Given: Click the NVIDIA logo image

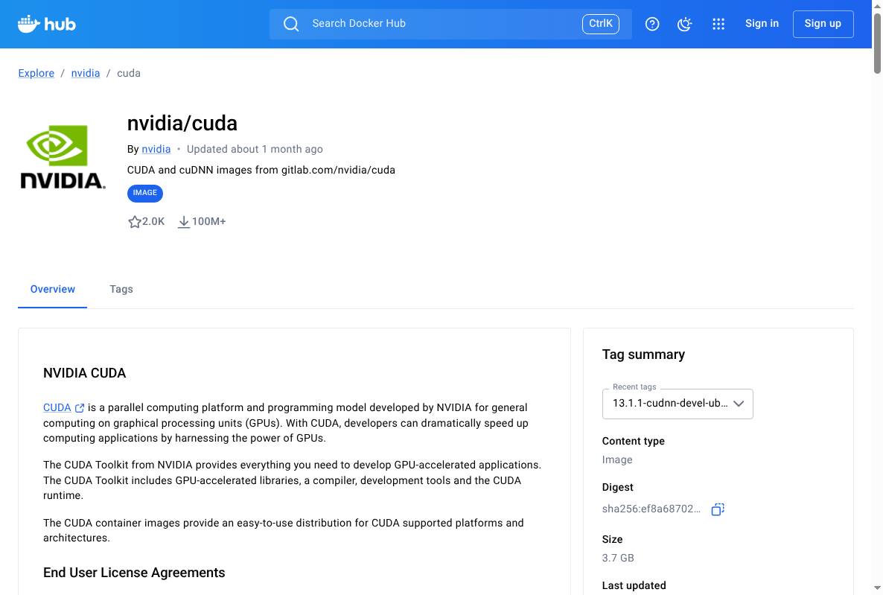Looking at the screenshot, I should pyautogui.click(x=63, y=156).
